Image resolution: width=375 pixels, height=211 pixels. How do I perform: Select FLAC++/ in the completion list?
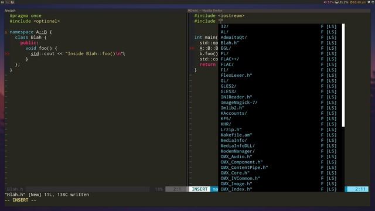[280, 59]
